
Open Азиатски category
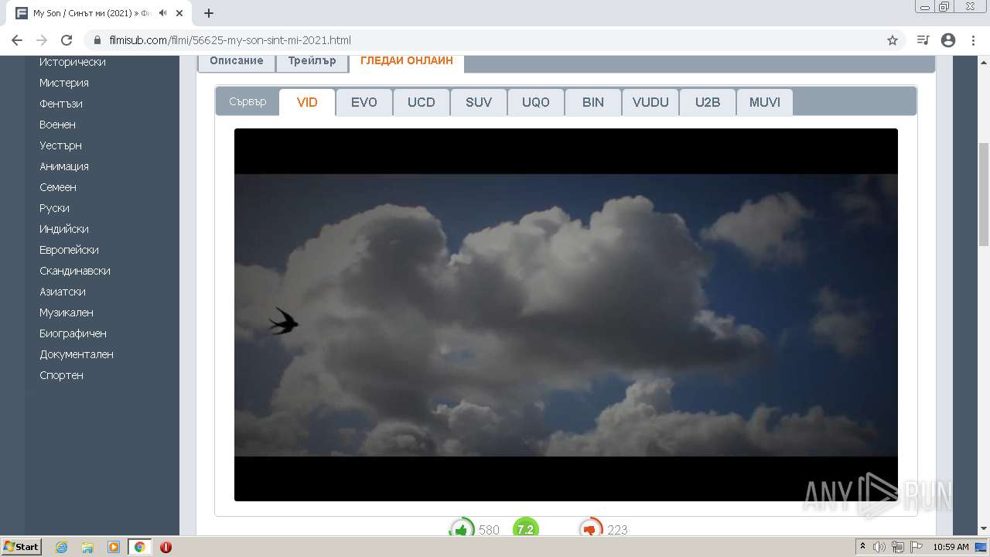point(63,292)
